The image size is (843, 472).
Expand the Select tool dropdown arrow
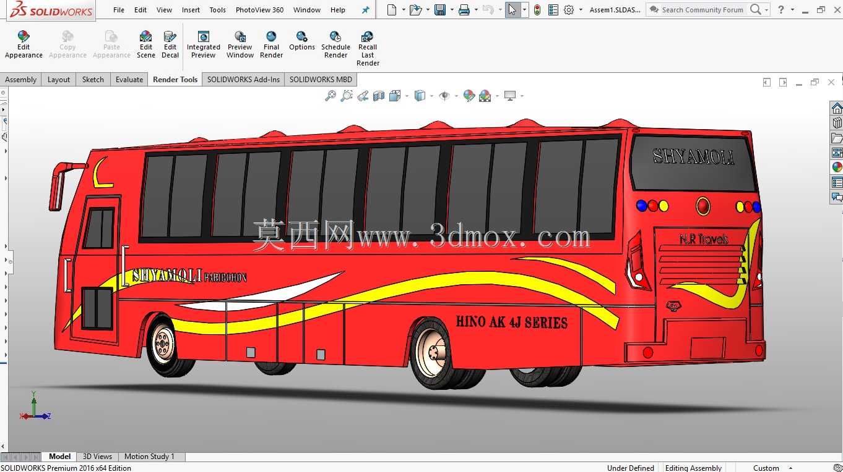[x=525, y=10]
